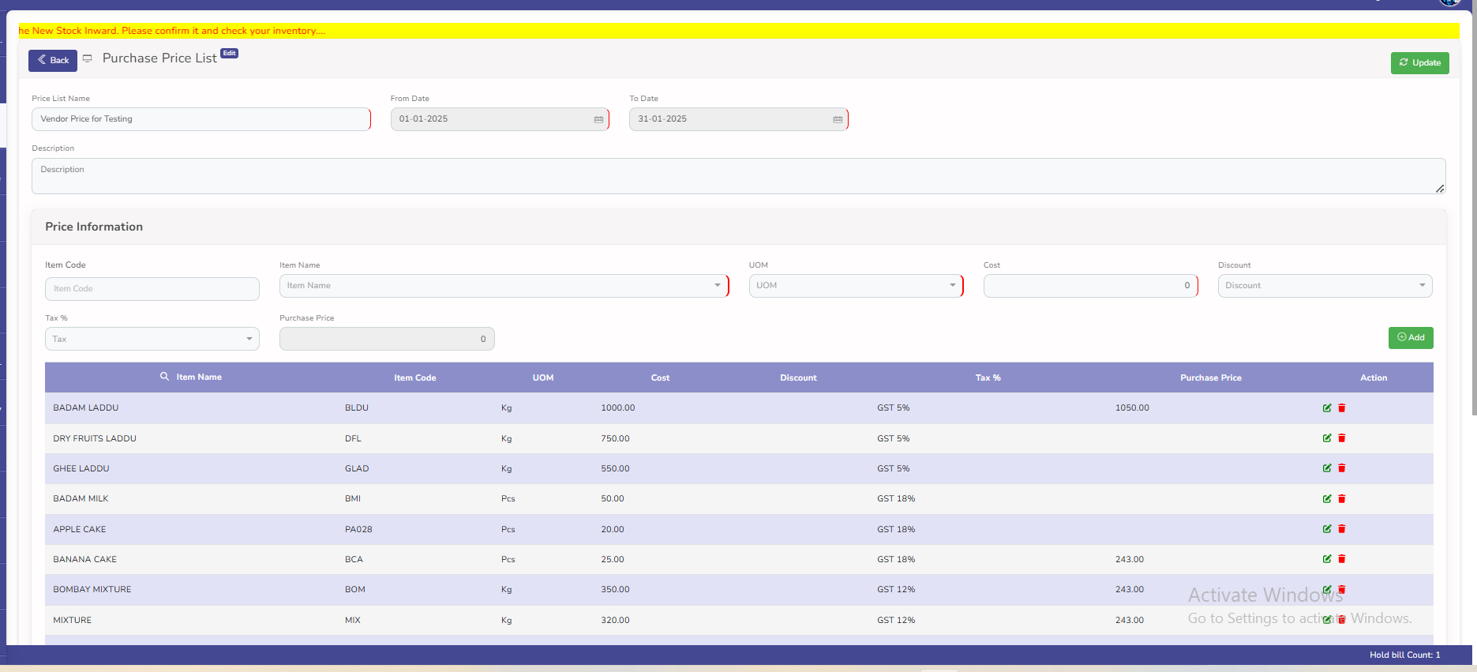The image size is (1477, 672).
Task: Click into the Description text area
Action: [x=737, y=176]
